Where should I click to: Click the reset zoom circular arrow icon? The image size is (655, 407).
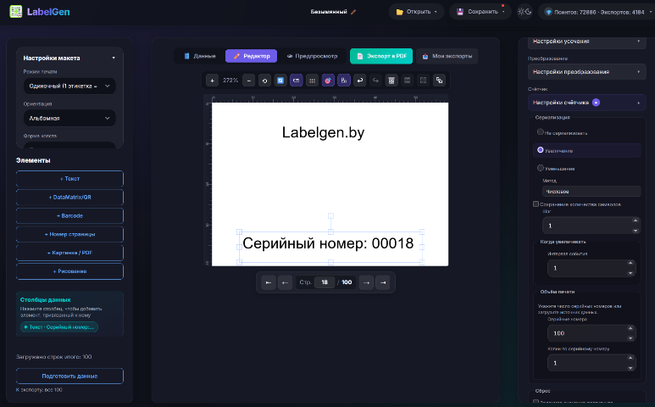pos(264,81)
